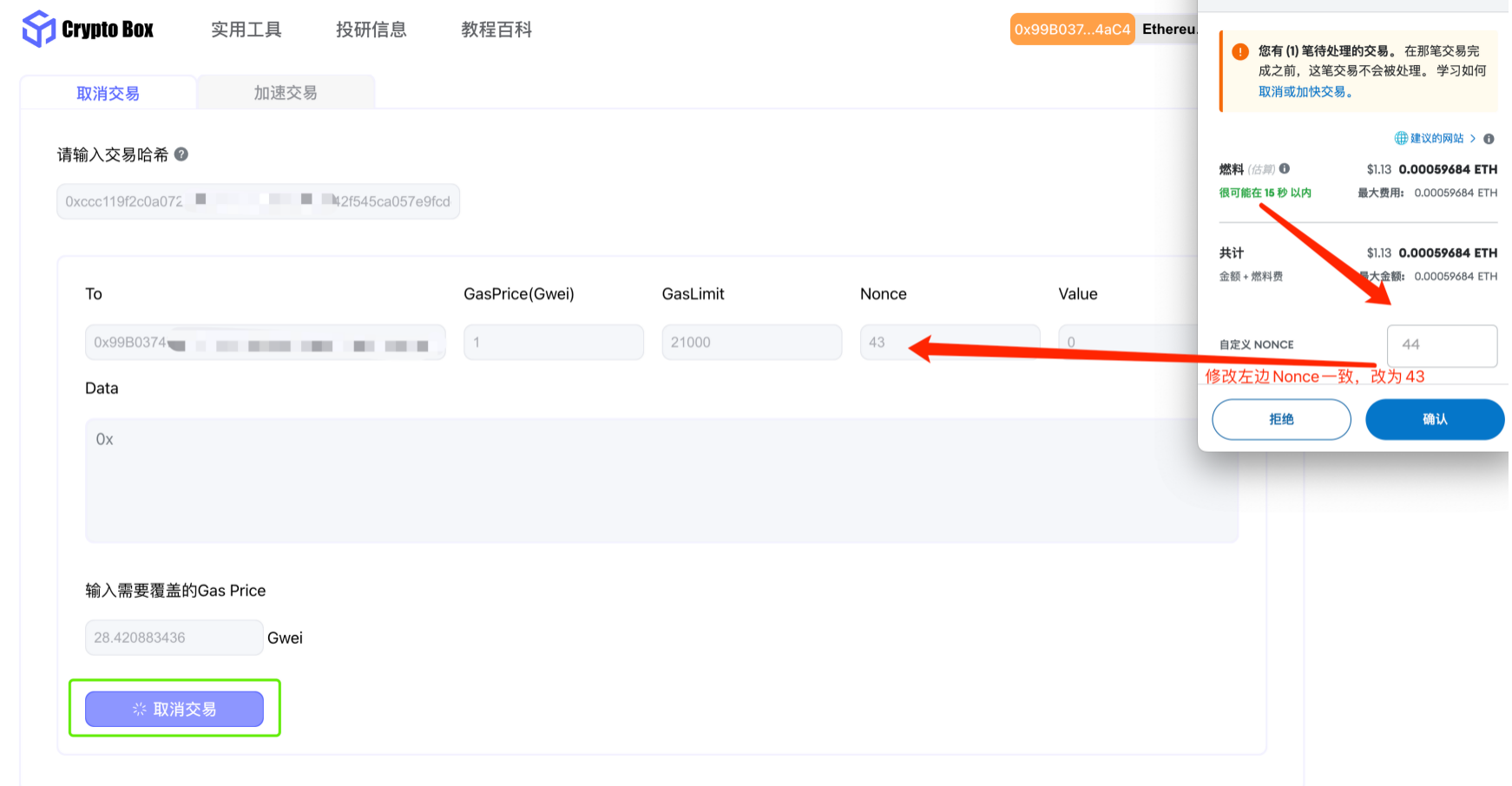Click the To address field

point(266,343)
